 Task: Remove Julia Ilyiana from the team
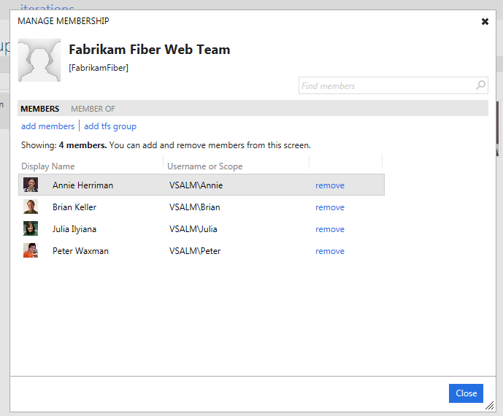tap(329, 229)
